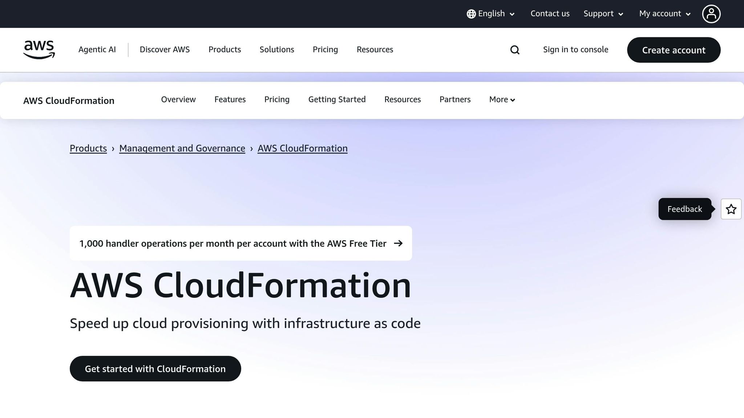Switch to the Overview tab
Viewport: 744px width, 418px height.
tap(178, 99)
